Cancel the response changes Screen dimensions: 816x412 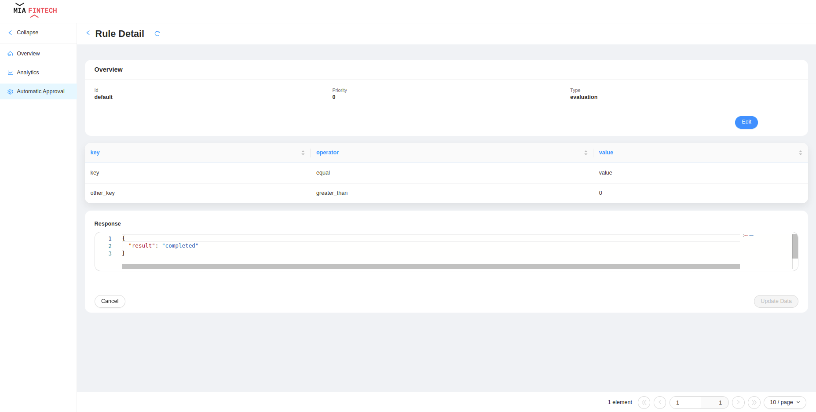point(110,301)
